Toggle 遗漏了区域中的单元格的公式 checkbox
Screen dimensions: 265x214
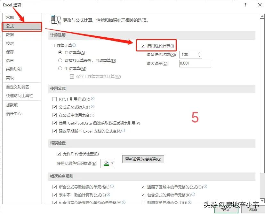point(143,187)
